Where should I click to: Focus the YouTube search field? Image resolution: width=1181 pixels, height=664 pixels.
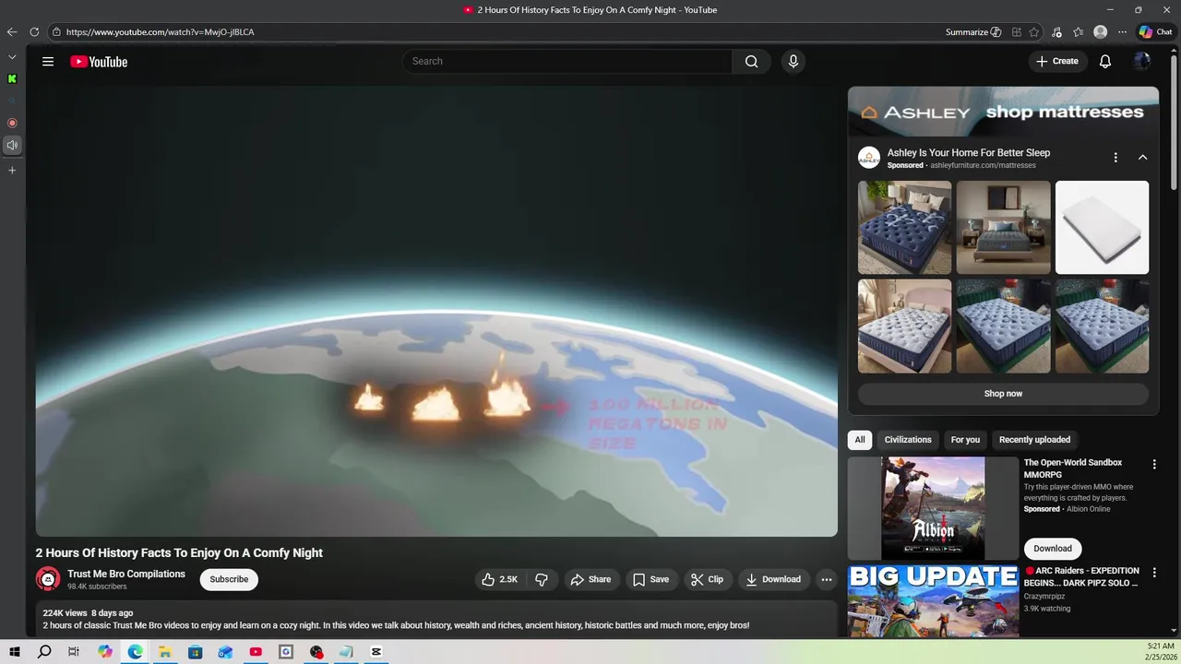point(567,61)
